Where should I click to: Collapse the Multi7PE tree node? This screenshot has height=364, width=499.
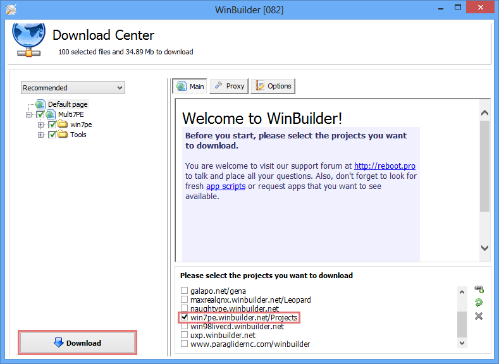pos(29,114)
